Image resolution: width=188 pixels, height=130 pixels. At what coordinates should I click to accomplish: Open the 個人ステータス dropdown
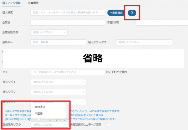click(144, 42)
